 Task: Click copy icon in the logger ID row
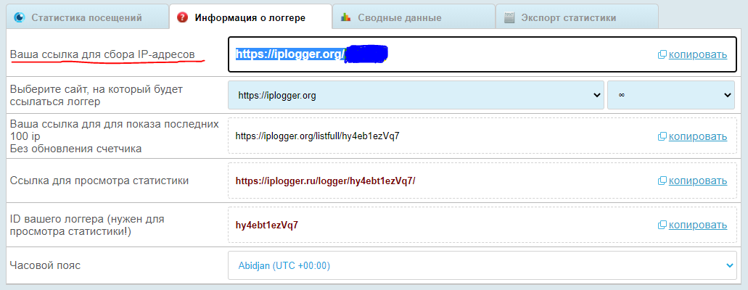tap(662, 225)
